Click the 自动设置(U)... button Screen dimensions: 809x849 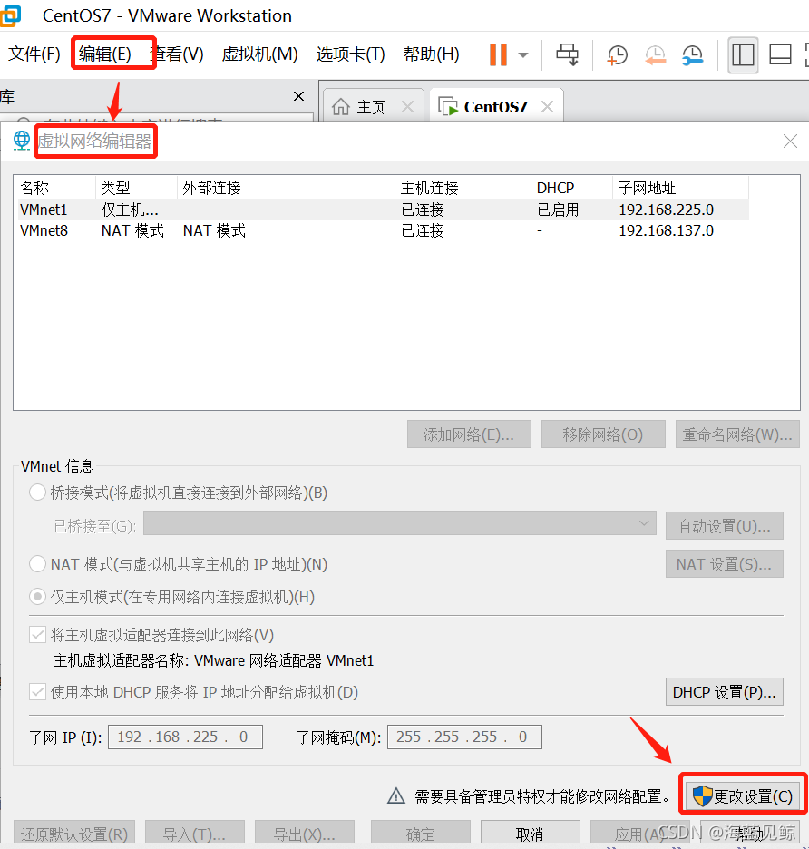725,526
